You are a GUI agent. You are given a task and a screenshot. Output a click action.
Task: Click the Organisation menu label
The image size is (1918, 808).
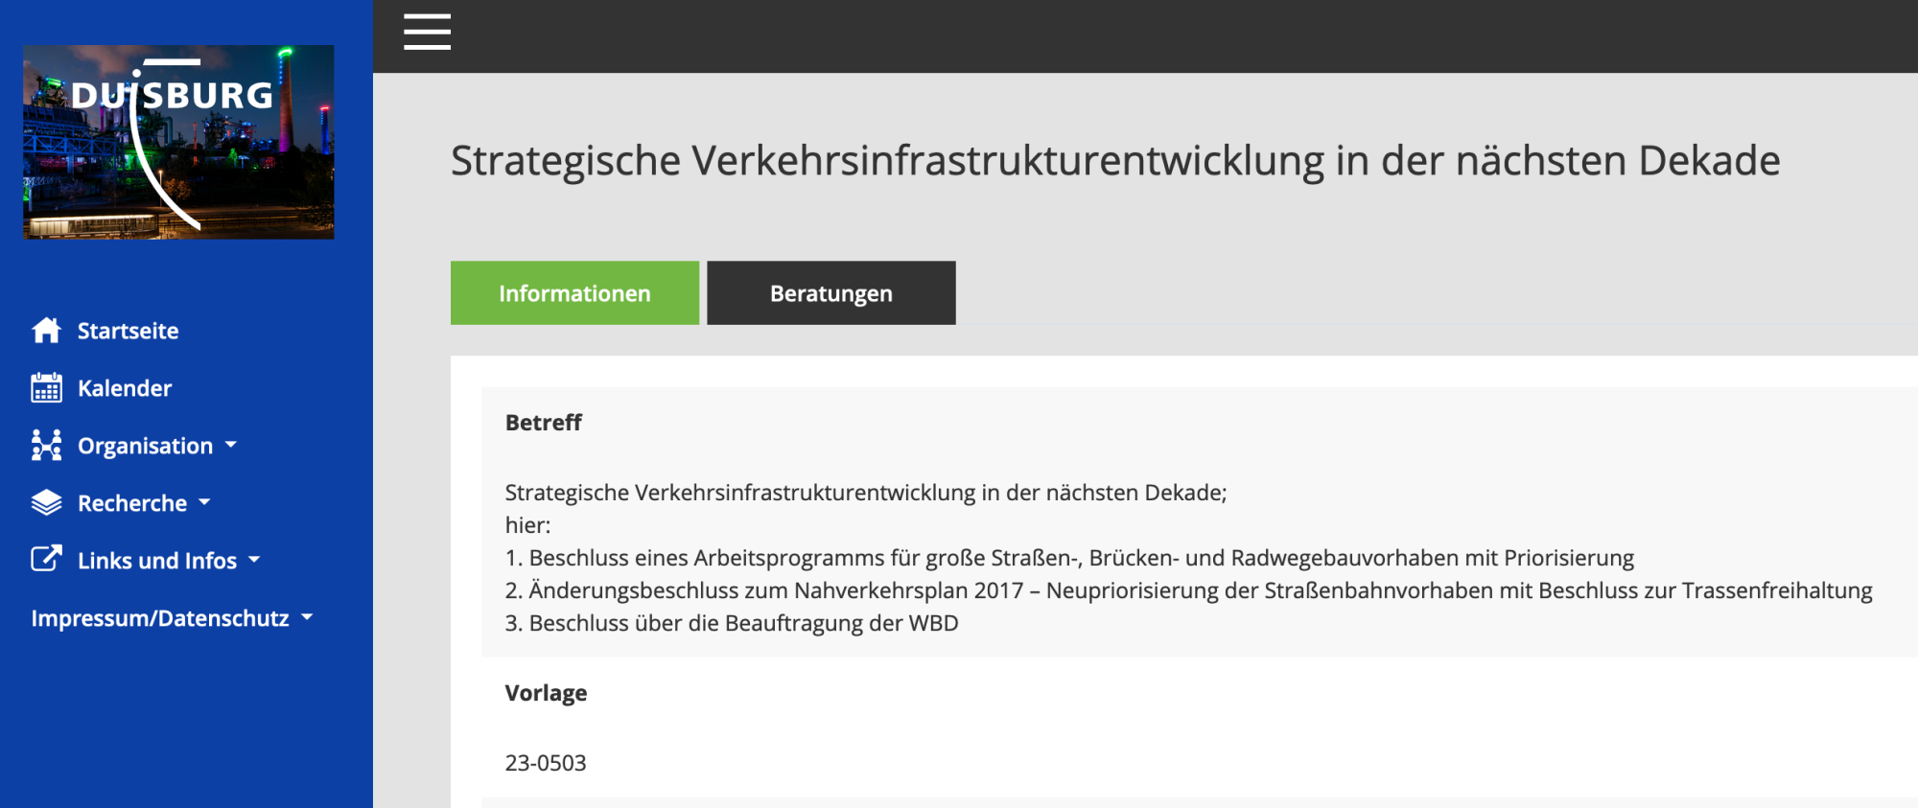145,447
